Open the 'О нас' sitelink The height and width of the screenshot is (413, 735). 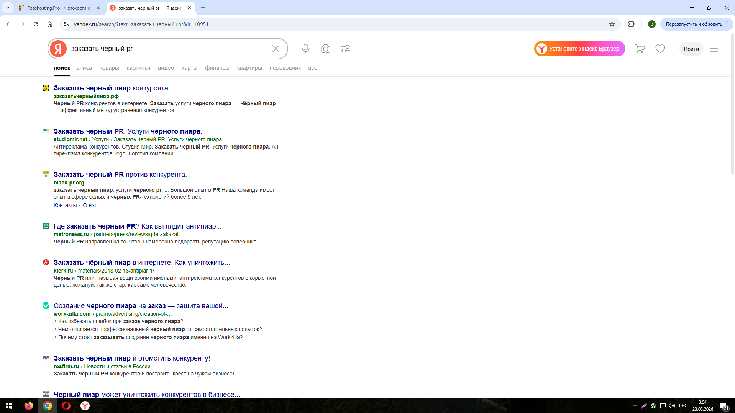(x=90, y=205)
